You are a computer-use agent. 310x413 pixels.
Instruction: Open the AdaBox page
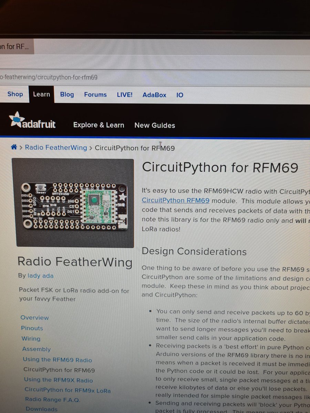pyautogui.click(x=154, y=95)
